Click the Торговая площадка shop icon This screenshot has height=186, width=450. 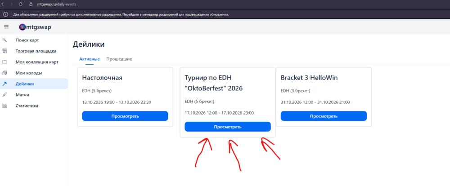pyautogui.click(x=4, y=51)
